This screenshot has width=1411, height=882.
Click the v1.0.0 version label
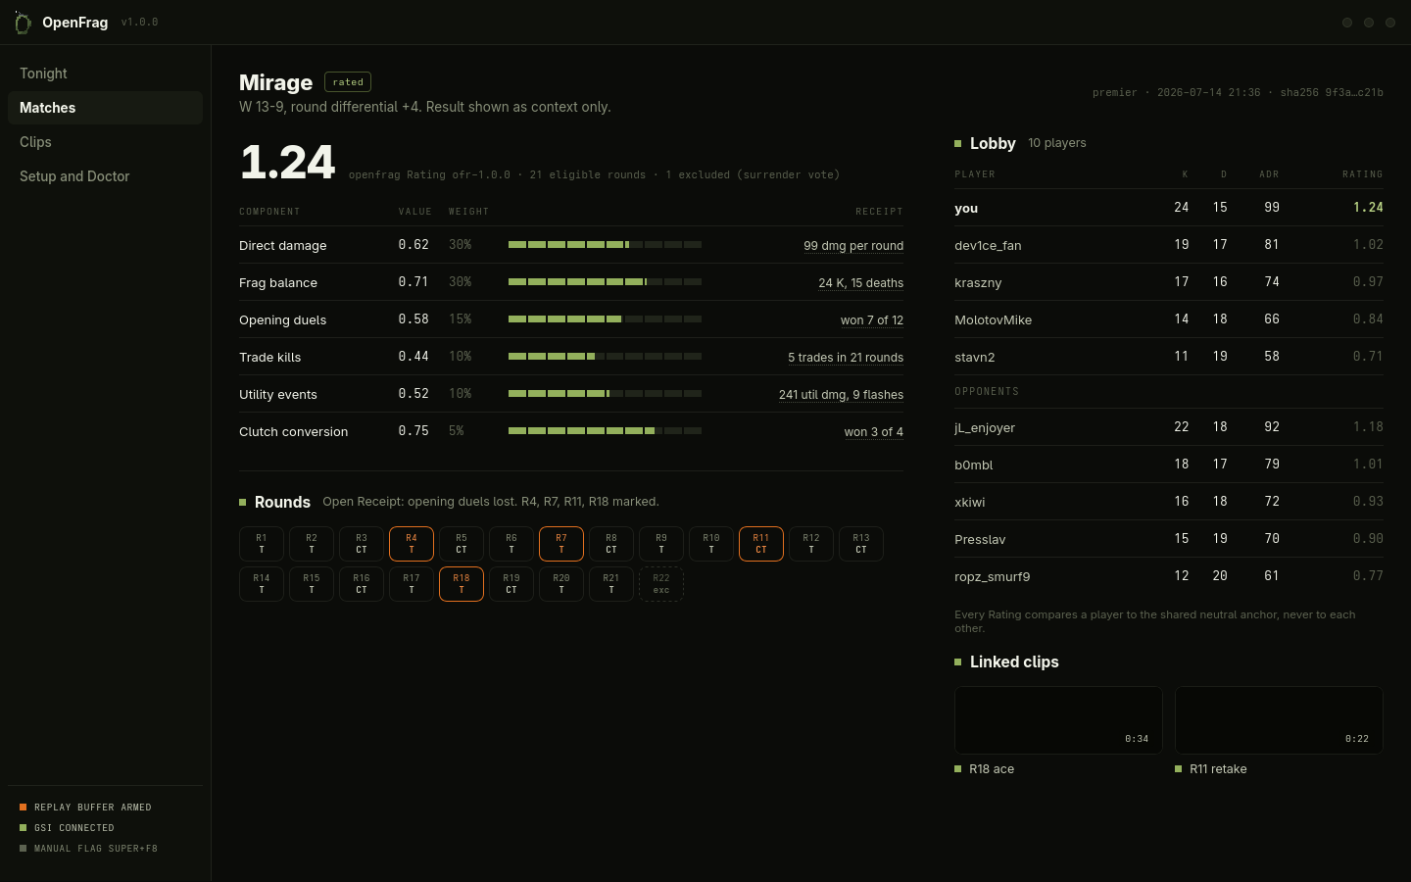click(139, 22)
